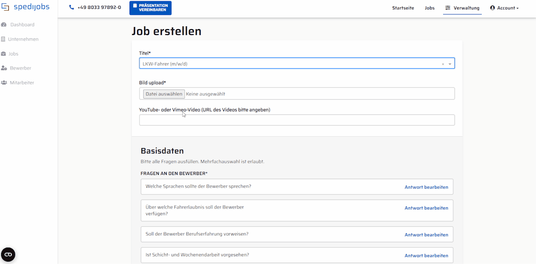Click Datei auswählen to upload an image

pos(164,94)
